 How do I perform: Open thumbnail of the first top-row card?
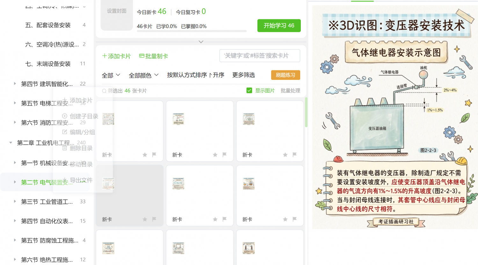pos(108,119)
